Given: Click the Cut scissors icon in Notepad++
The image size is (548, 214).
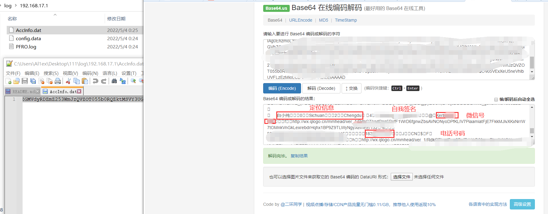Looking at the screenshot, I should (68, 81).
